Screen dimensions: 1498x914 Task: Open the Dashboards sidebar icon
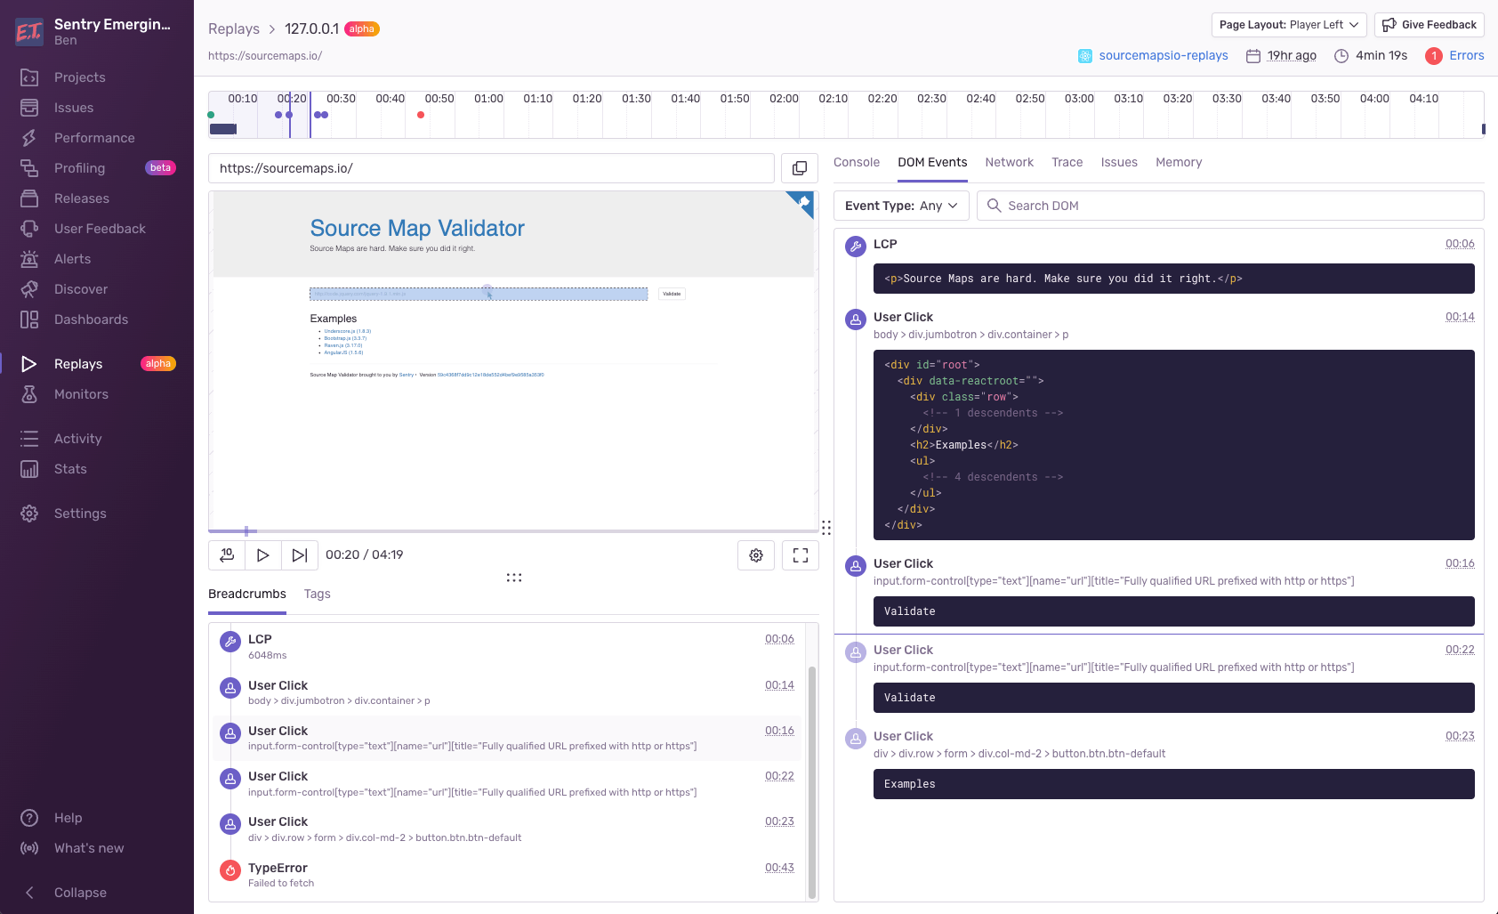coord(29,319)
